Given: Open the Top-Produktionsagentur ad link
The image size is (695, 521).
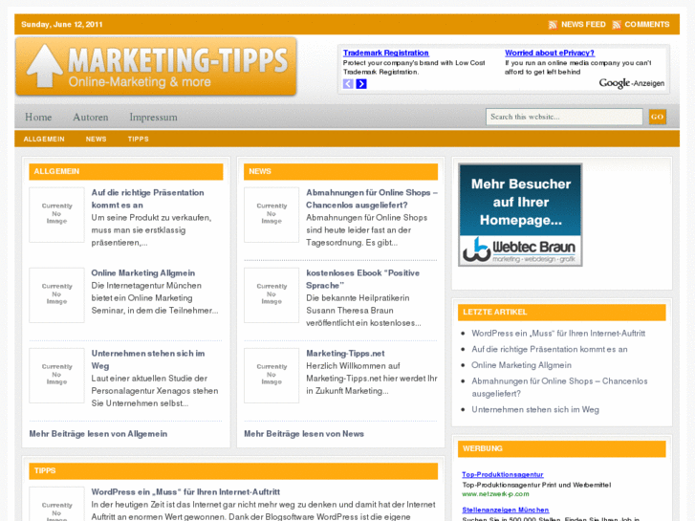Looking at the screenshot, I should point(502,474).
